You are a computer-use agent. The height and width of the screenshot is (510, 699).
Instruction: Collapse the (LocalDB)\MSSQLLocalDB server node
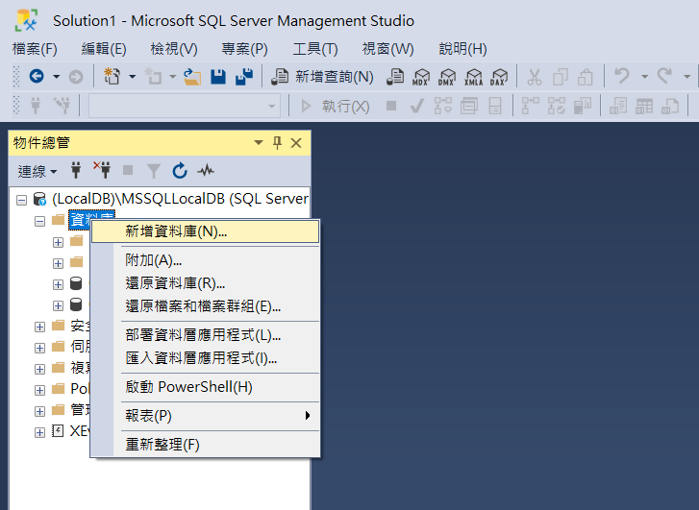[x=21, y=200]
